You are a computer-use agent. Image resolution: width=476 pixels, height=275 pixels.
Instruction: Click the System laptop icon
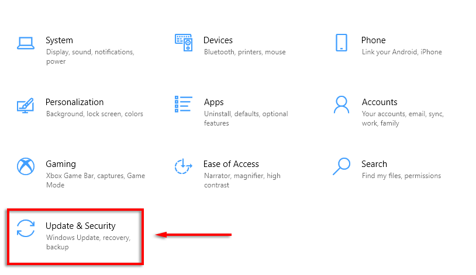(26, 43)
